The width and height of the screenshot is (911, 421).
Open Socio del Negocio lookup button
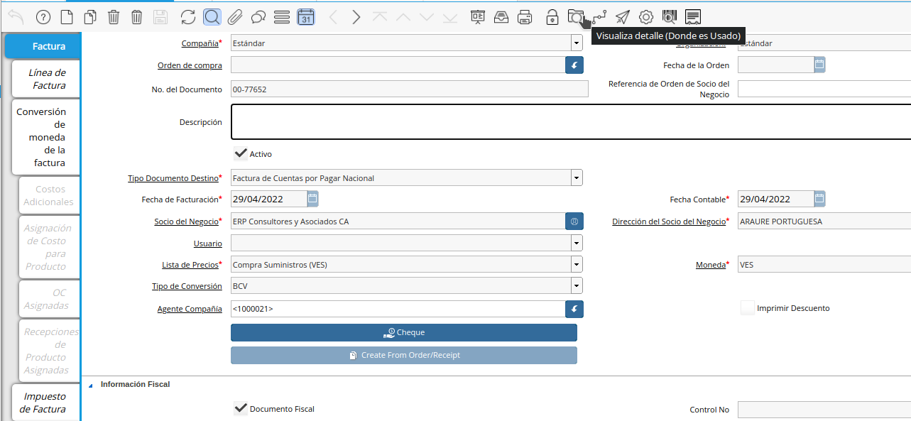click(x=574, y=222)
